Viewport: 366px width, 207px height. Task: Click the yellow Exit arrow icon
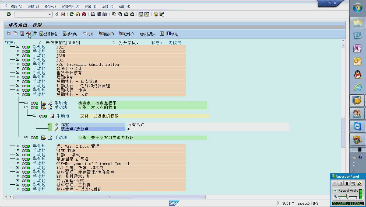pos(78,14)
